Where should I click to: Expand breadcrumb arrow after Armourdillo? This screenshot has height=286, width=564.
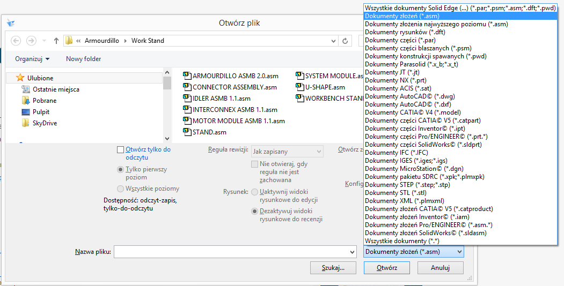point(125,41)
